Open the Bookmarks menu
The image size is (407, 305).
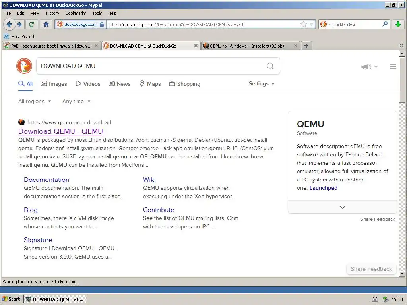[76, 13]
